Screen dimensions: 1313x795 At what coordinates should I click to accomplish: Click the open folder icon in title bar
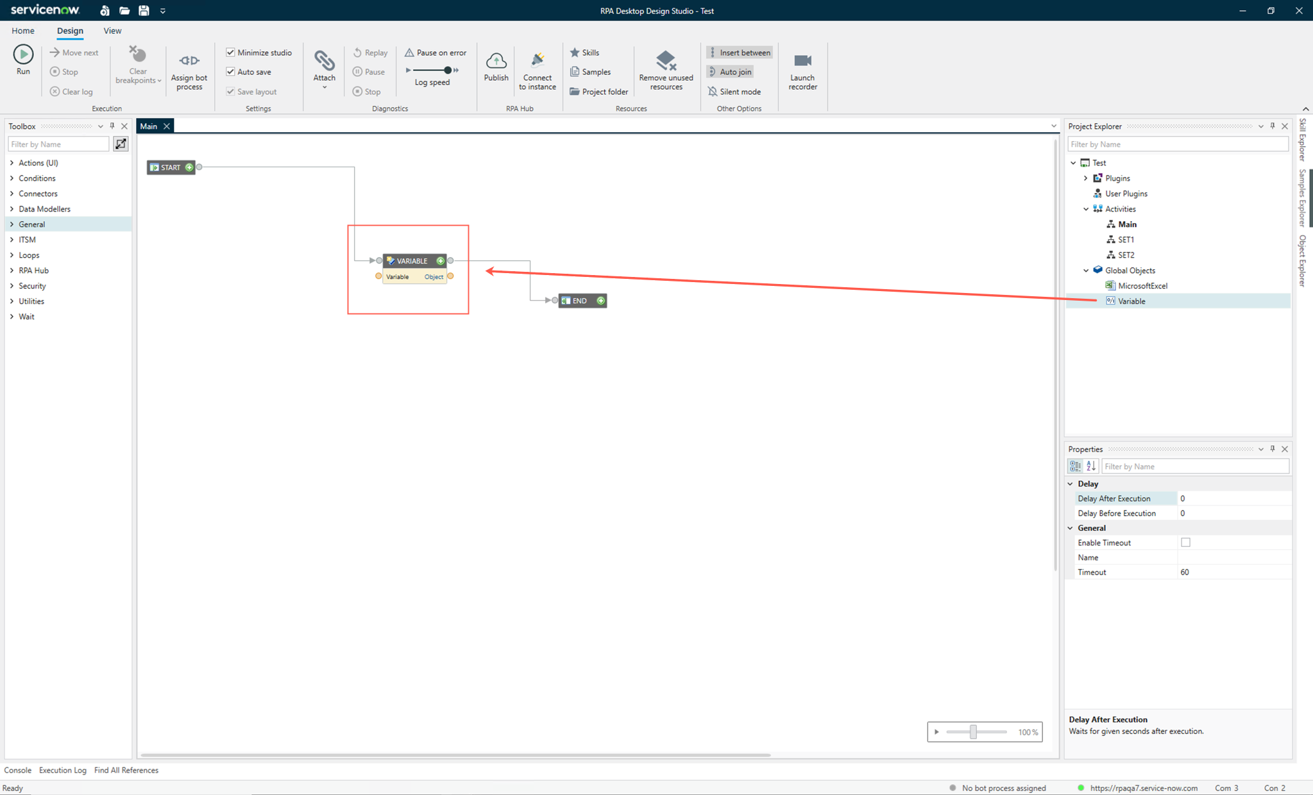click(124, 10)
